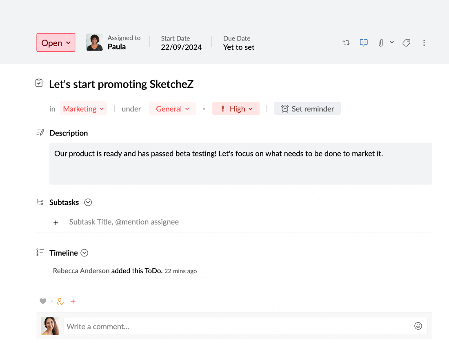The image size is (449, 343).
Task: Click the recurrence arrows icon in header
Action: click(346, 43)
